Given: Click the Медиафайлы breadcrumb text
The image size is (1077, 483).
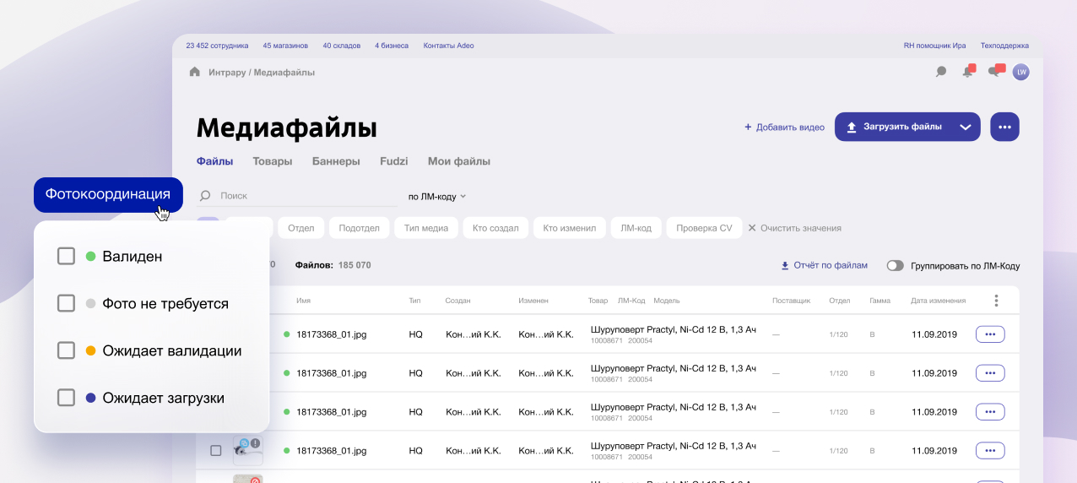Looking at the screenshot, I should click(284, 73).
